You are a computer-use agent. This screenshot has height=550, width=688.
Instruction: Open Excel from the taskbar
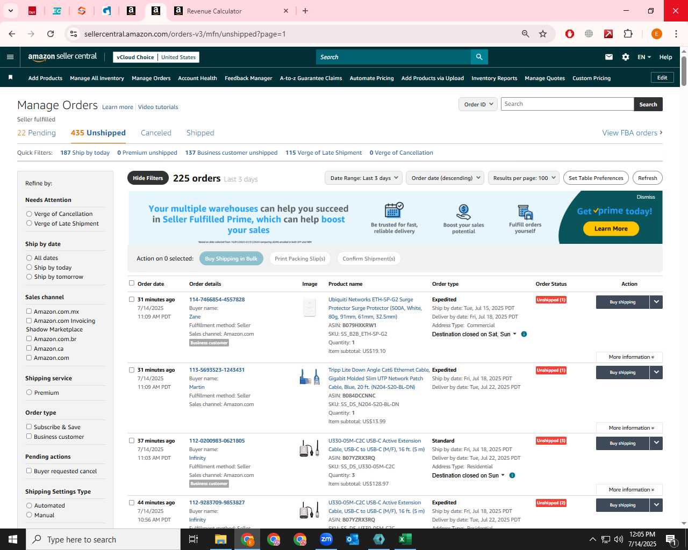click(x=405, y=539)
